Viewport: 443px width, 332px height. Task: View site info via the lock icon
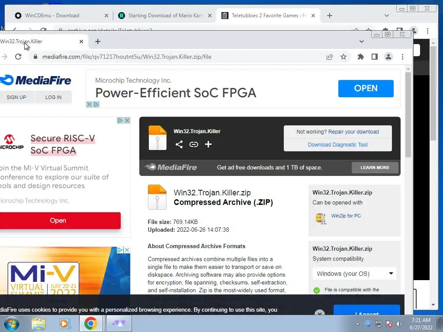point(35,57)
